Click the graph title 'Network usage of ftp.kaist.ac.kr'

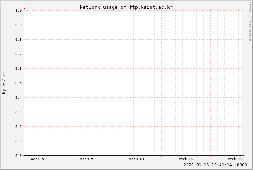point(126,7)
